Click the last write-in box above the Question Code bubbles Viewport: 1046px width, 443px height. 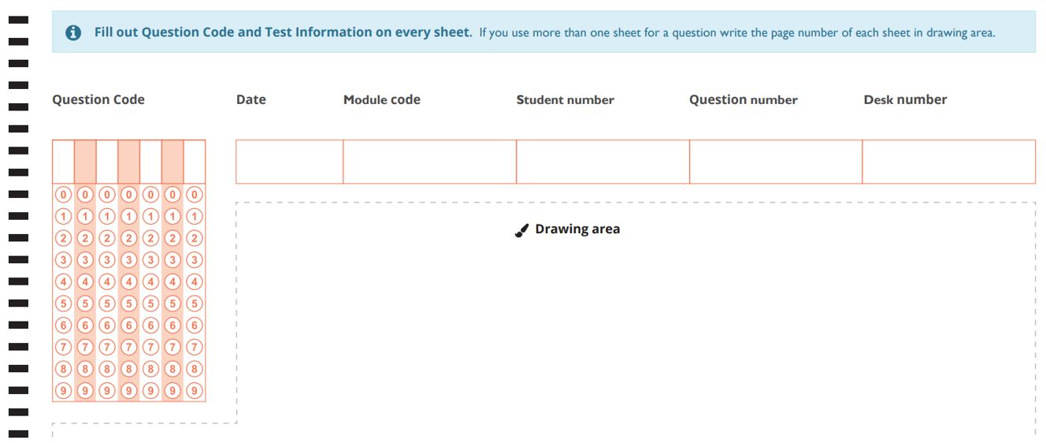(195, 162)
